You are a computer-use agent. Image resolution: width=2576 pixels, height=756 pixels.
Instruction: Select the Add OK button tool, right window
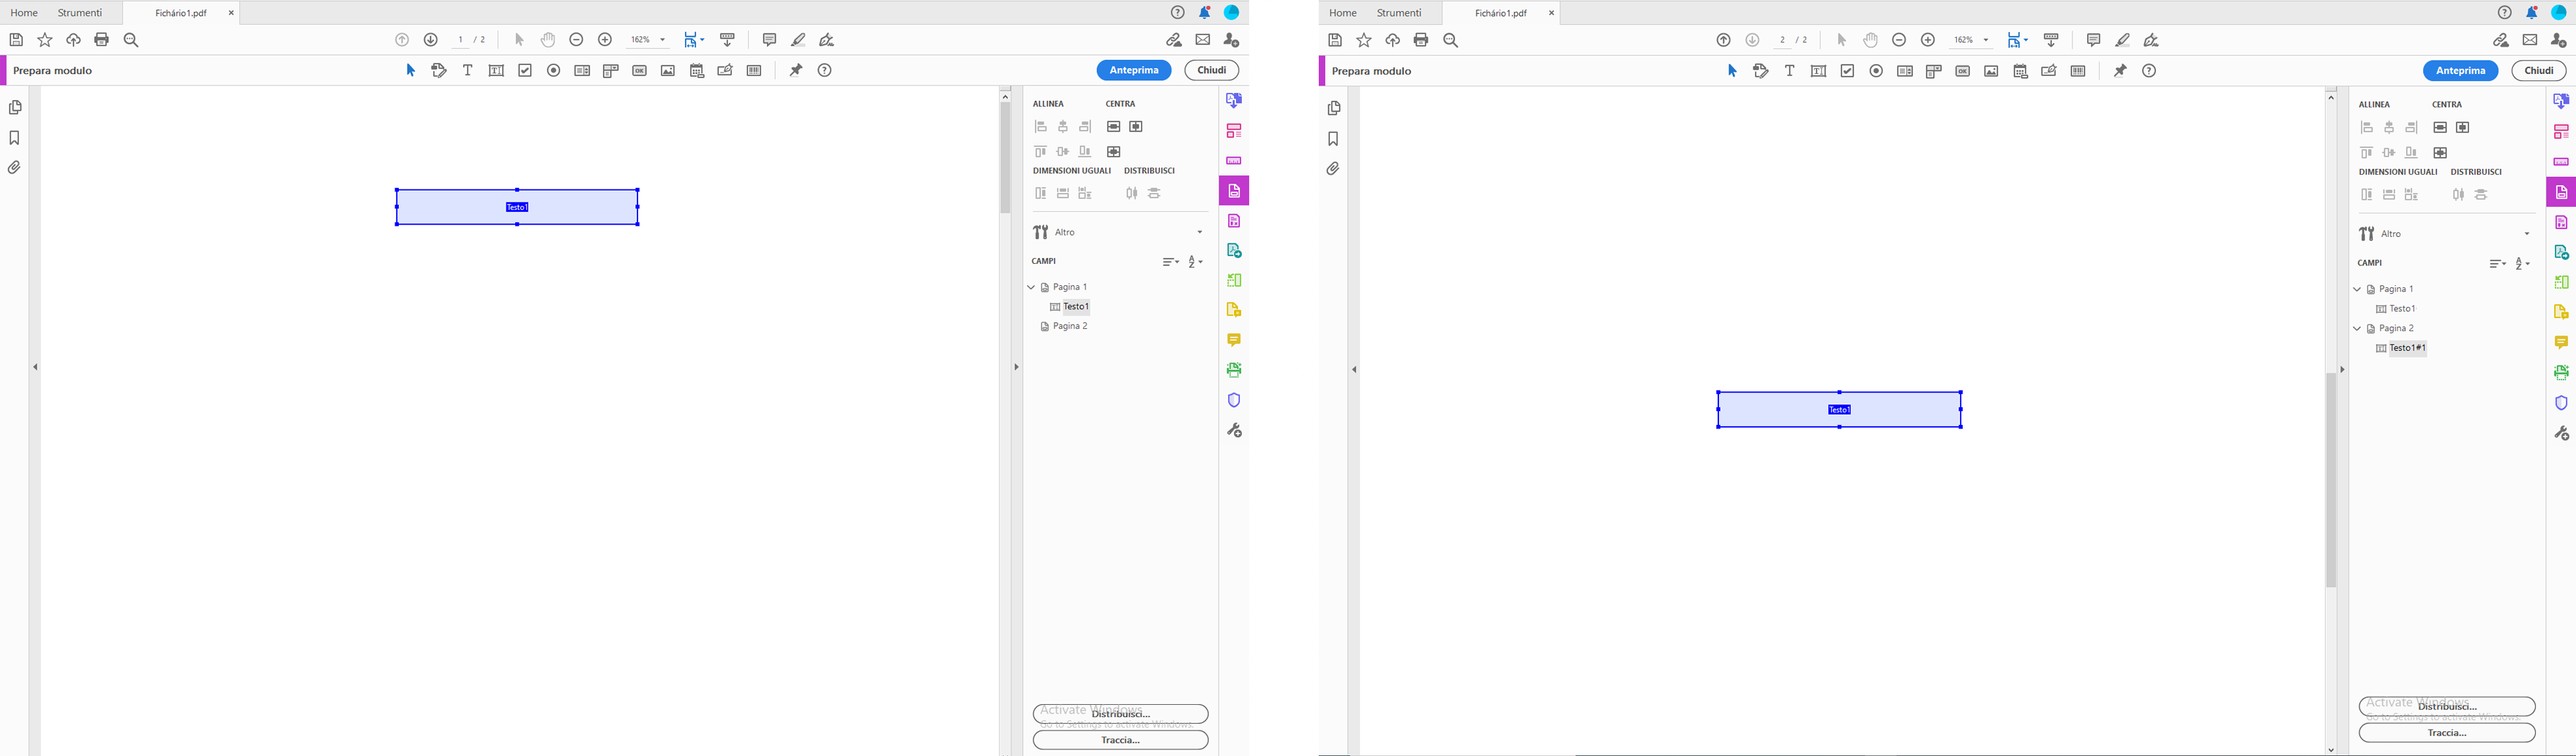[x=1963, y=71]
